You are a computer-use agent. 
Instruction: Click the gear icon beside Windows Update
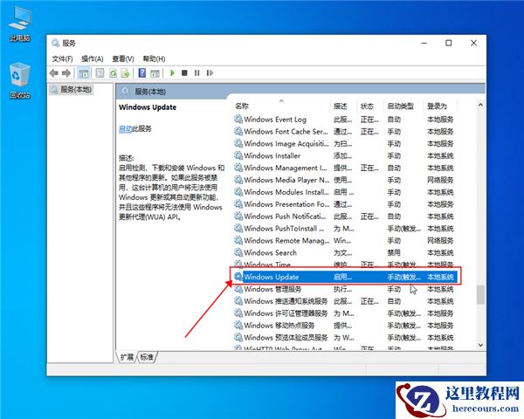(238, 277)
